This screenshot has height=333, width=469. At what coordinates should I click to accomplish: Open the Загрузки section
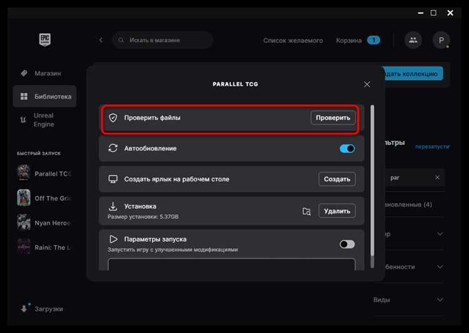pos(44,309)
